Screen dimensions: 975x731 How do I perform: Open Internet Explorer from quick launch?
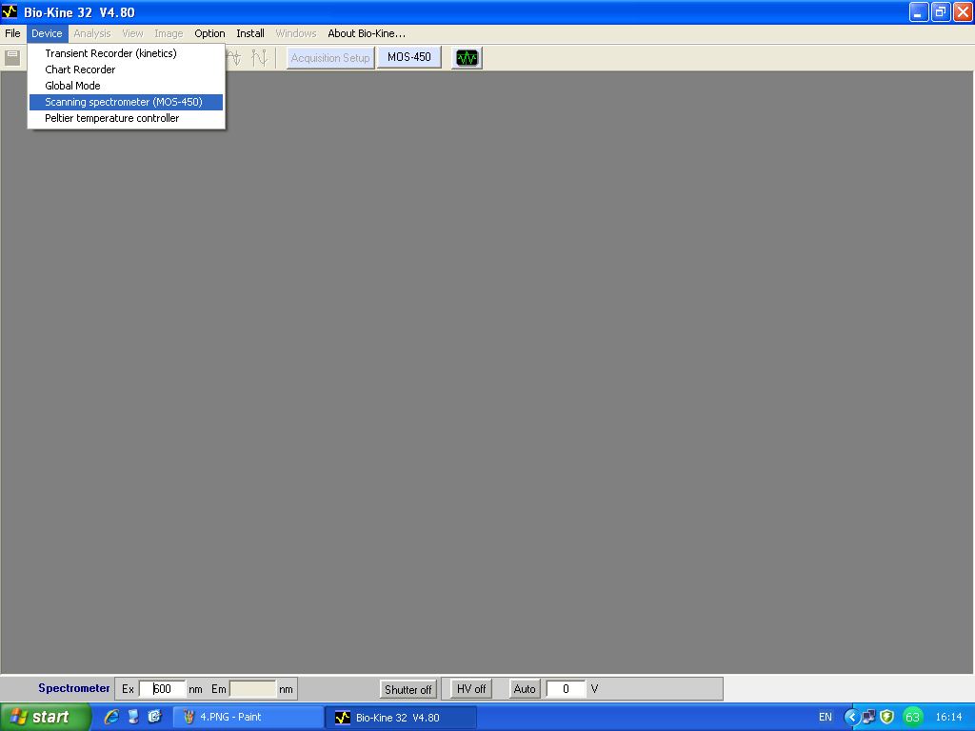111,717
